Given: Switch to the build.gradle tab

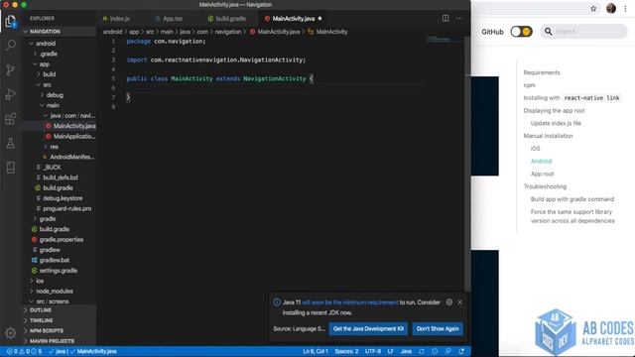Looking at the screenshot, I should (230, 19).
